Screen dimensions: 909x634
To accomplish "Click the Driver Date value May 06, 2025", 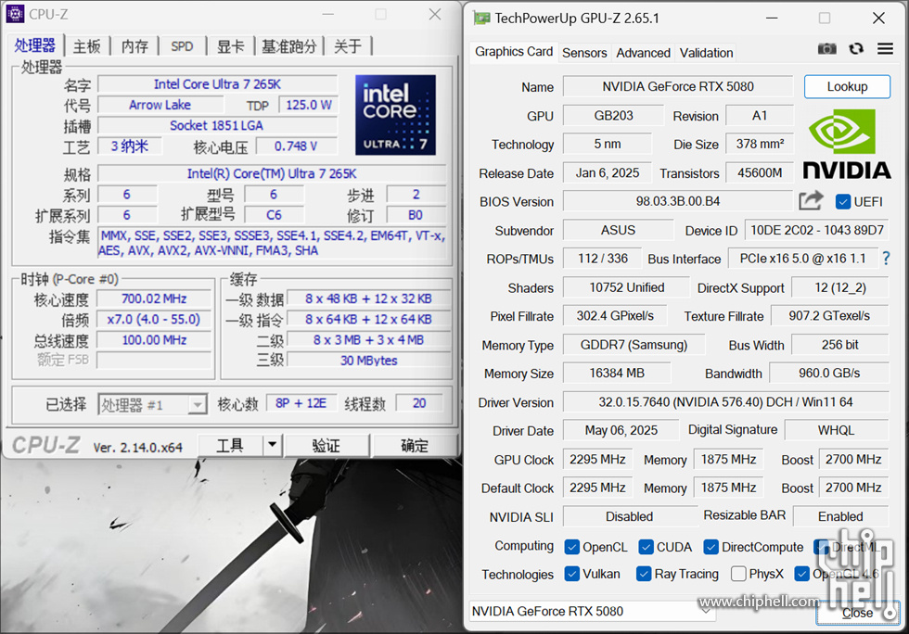I will coord(621,430).
